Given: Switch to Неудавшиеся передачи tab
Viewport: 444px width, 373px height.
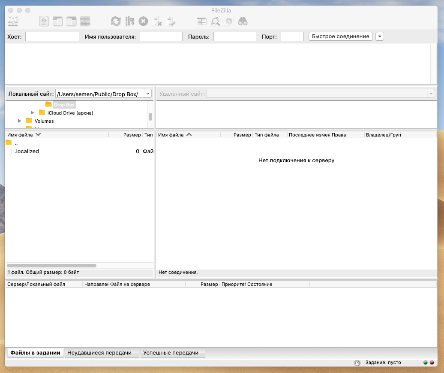Looking at the screenshot, I should pyautogui.click(x=102, y=352).
